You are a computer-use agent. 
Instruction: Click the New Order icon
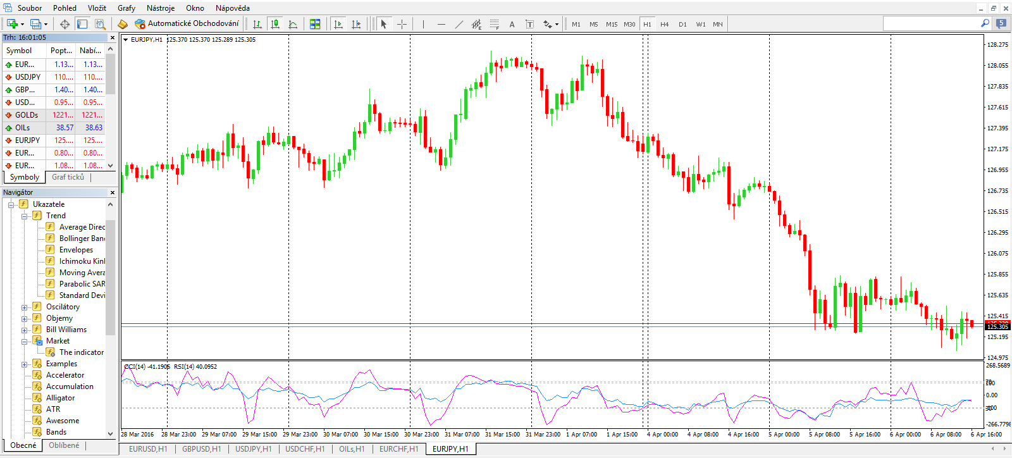[123, 24]
